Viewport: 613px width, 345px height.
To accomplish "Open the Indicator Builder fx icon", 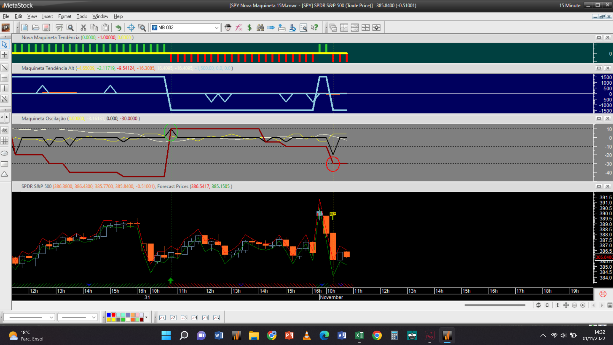I will click(239, 27).
